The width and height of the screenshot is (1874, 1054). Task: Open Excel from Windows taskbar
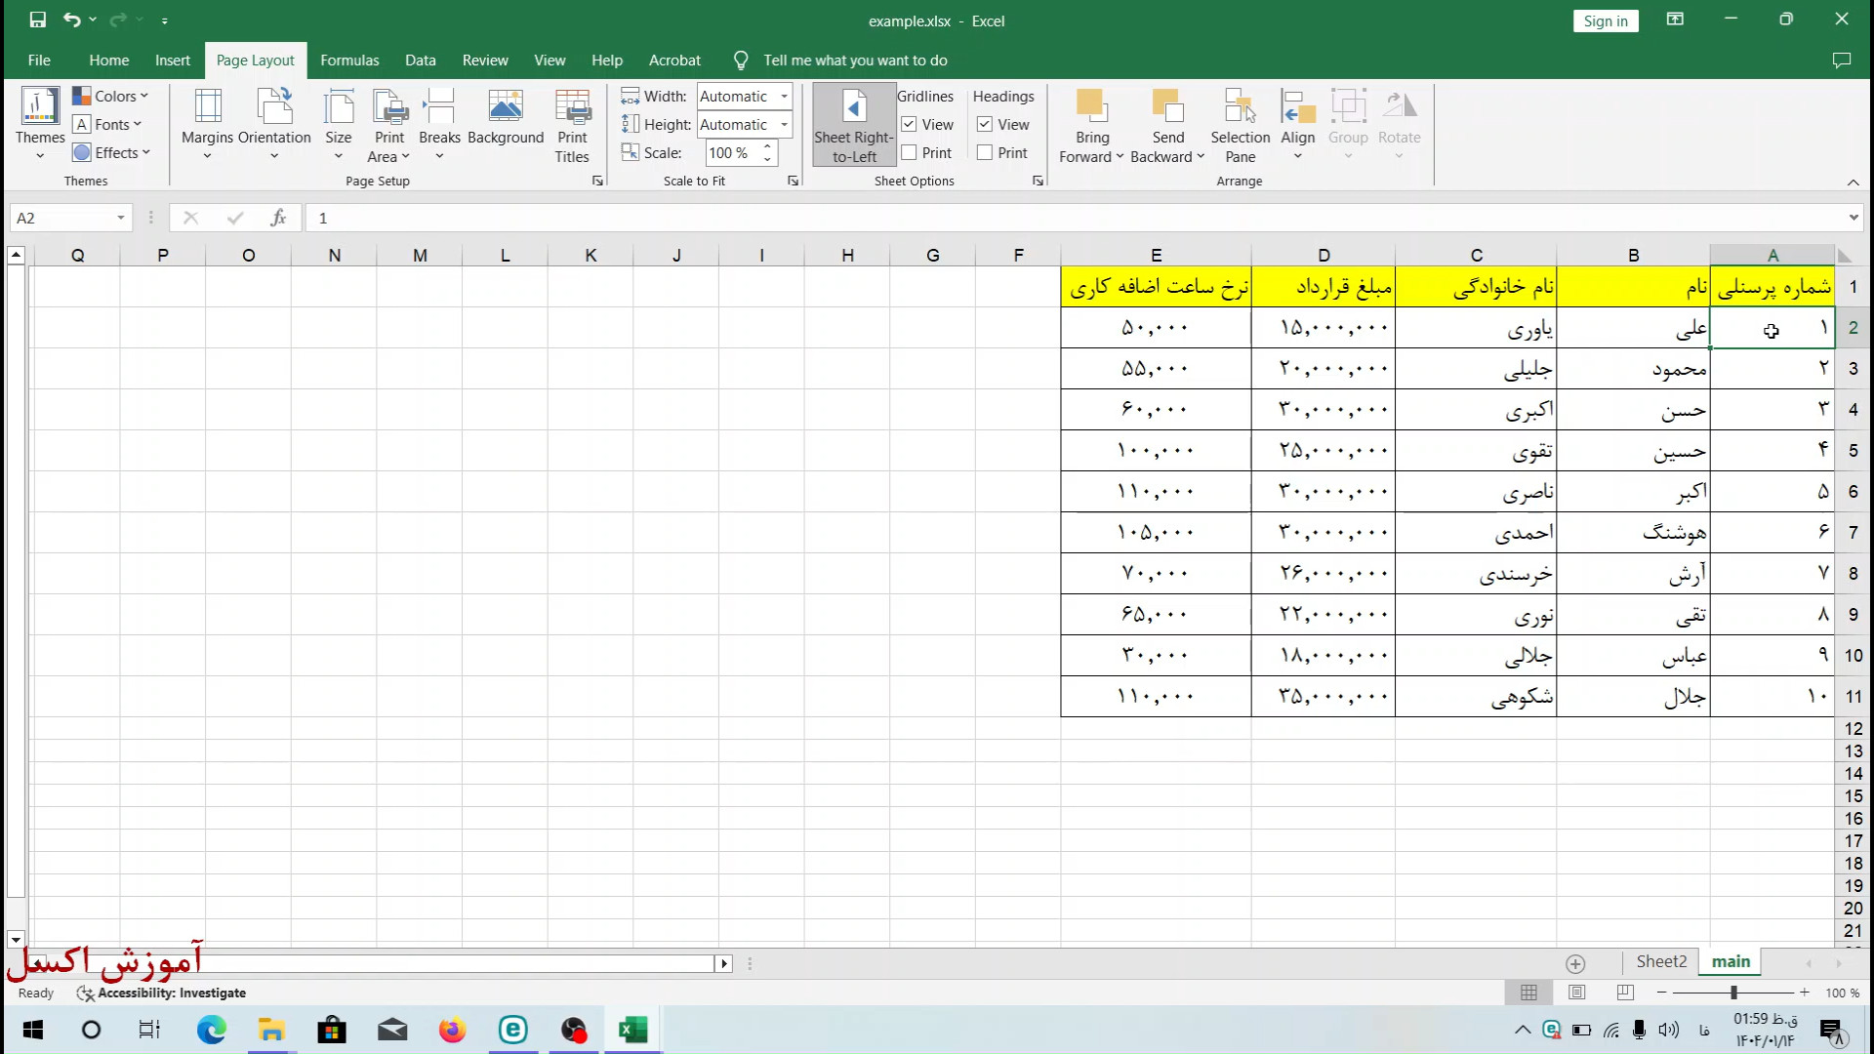(633, 1030)
